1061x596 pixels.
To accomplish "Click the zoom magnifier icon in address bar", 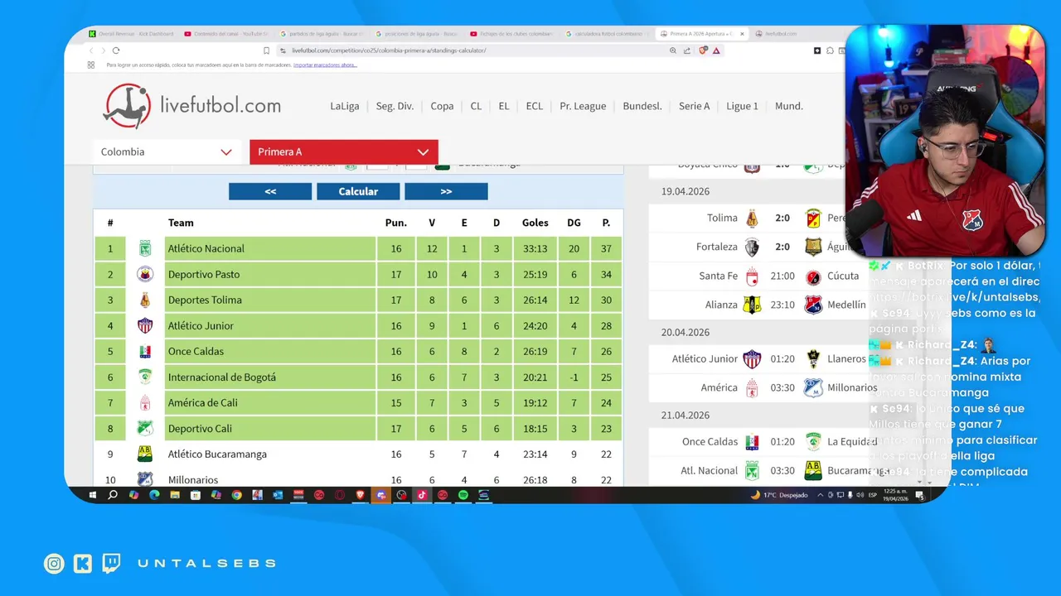I will pos(673,50).
